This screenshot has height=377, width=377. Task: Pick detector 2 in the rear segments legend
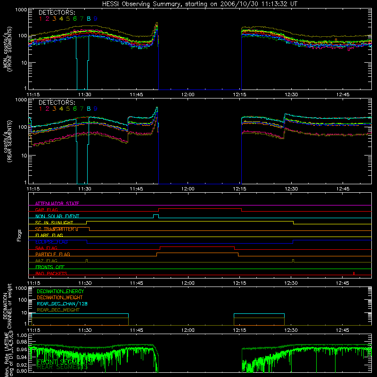pos(48,109)
